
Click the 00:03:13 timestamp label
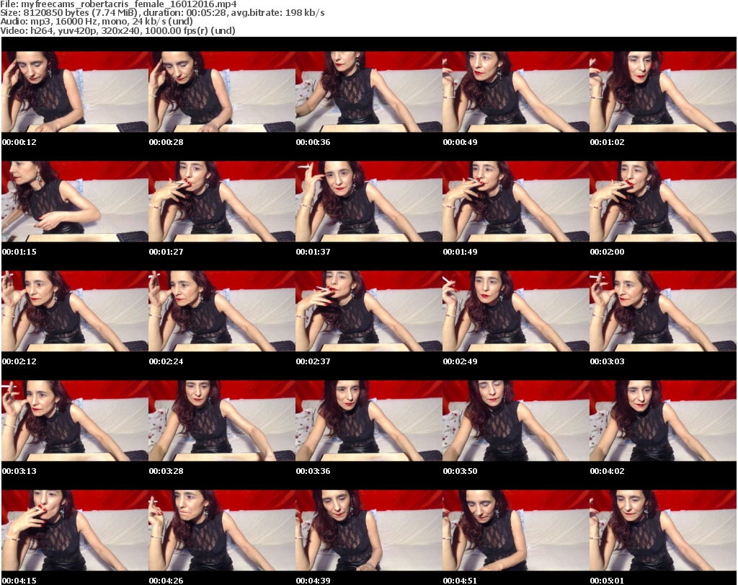[19, 471]
